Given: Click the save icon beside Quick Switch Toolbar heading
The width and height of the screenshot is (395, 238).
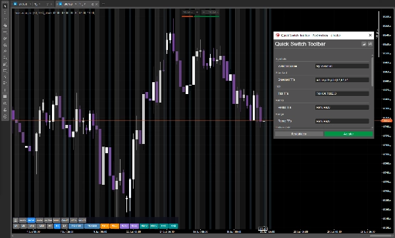Looking at the screenshot, I should (370, 44).
